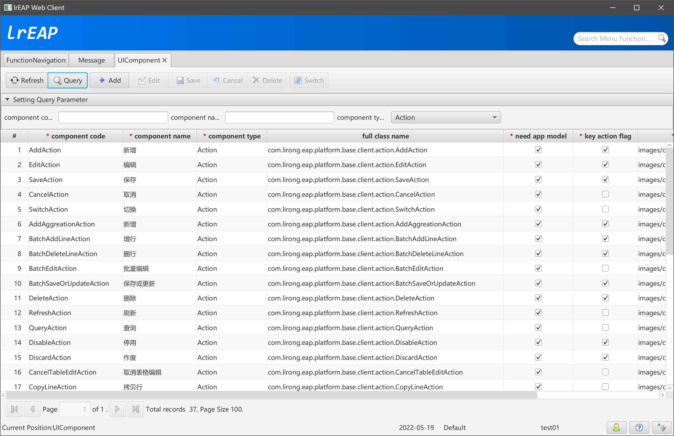Click the Save toolbar button

(x=188, y=80)
